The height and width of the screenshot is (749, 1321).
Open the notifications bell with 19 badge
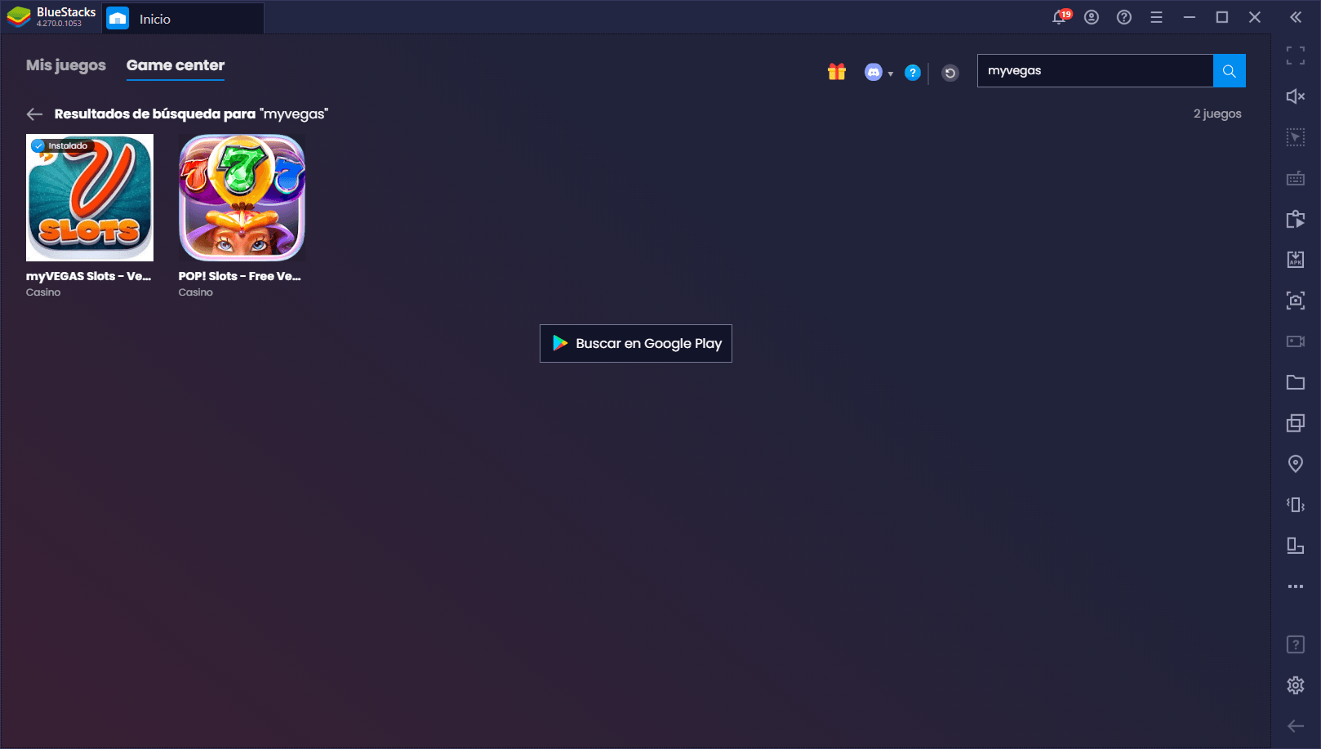(1061, 16)
